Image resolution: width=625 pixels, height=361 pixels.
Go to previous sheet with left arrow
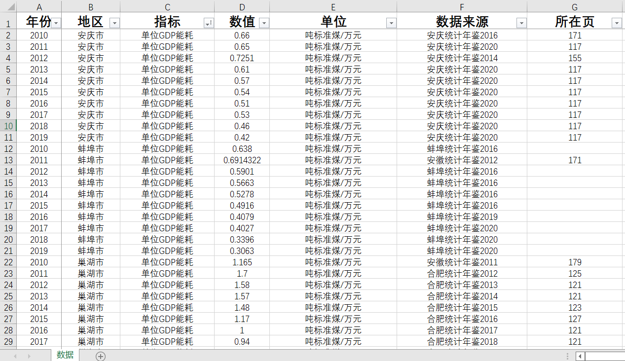point(15,356)
